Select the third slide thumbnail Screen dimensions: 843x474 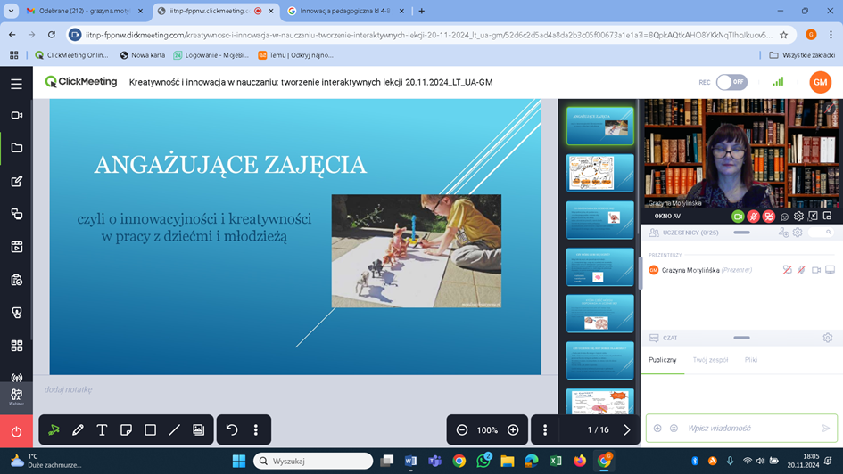click(600, 219)
